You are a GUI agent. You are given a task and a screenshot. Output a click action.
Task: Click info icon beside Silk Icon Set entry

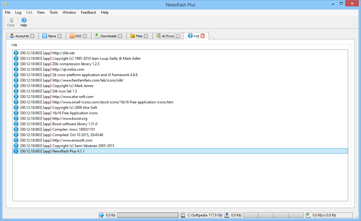pyautogui.click(x=16, y=91)
